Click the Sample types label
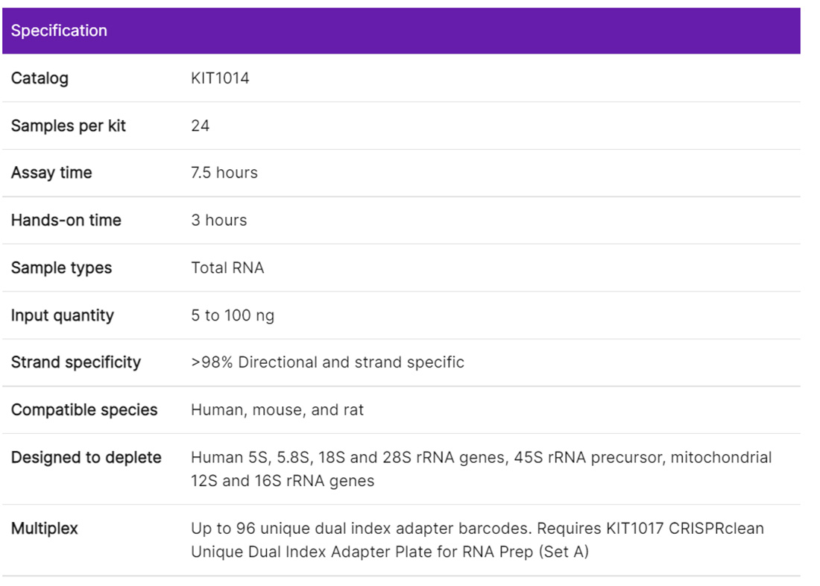Screen dimensions: 820x586 pos(61,268)
